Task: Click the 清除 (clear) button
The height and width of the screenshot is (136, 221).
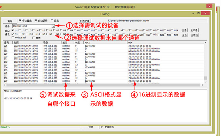Action: pyautogui.click(x=10, y=21)
